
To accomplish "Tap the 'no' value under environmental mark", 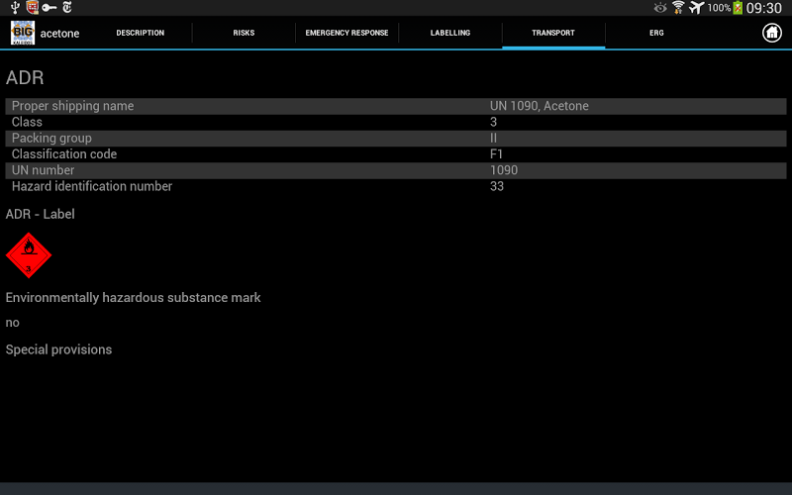I will pyautogui.click(x=13, y=323).
